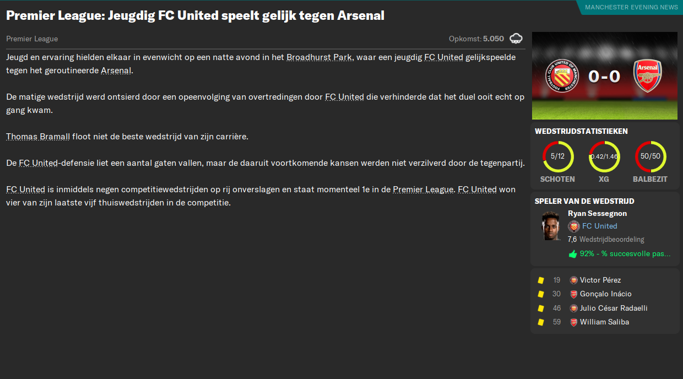Select the rain weather icon beside Opkomst

point(516,39)
